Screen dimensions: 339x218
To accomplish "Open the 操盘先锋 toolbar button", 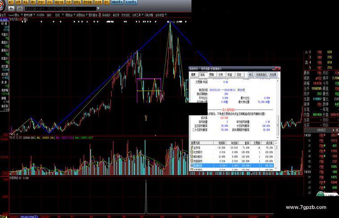I will [x=59, y=2].
